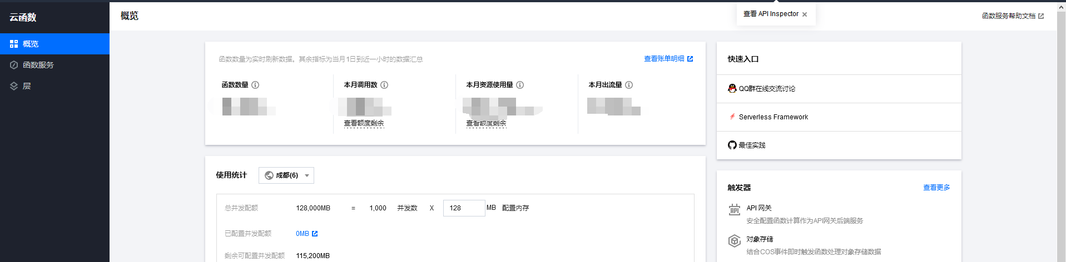Open 查看账单明细 link
Image resolution: width=1066 pixels, height=262 pixels.
[664, 59]
